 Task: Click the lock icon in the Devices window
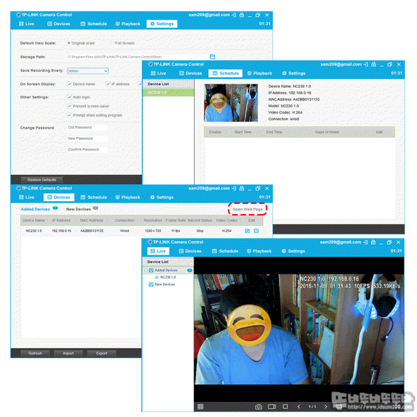[242, 188]
